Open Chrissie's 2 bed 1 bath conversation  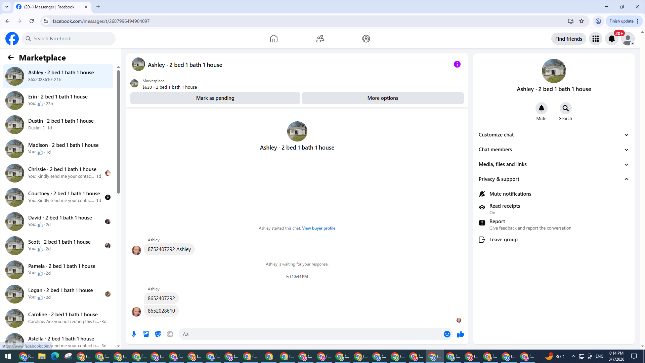[58, 173]
